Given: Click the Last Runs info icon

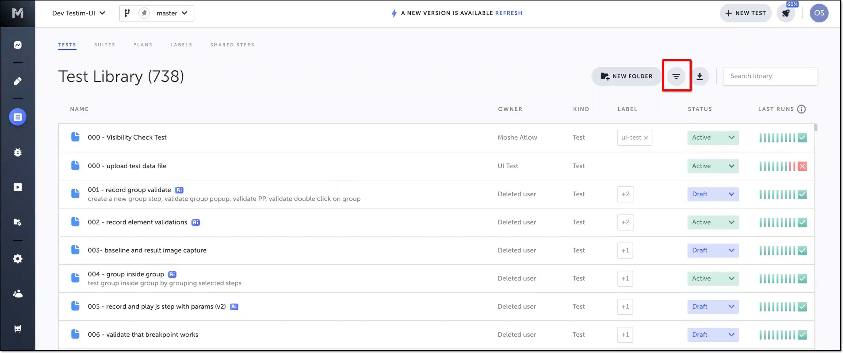Looking at the screenshot, I should (801, 109).
